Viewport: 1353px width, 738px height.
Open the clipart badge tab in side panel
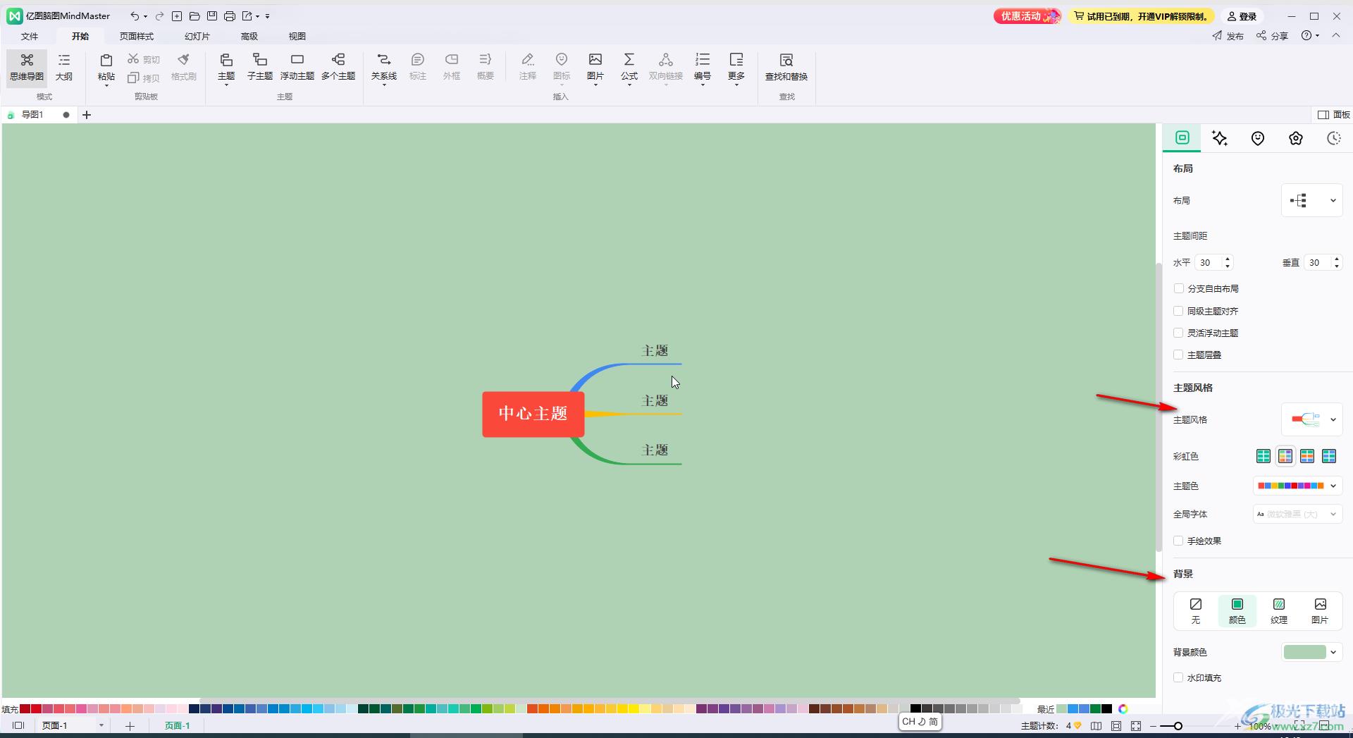(1296, 138)
